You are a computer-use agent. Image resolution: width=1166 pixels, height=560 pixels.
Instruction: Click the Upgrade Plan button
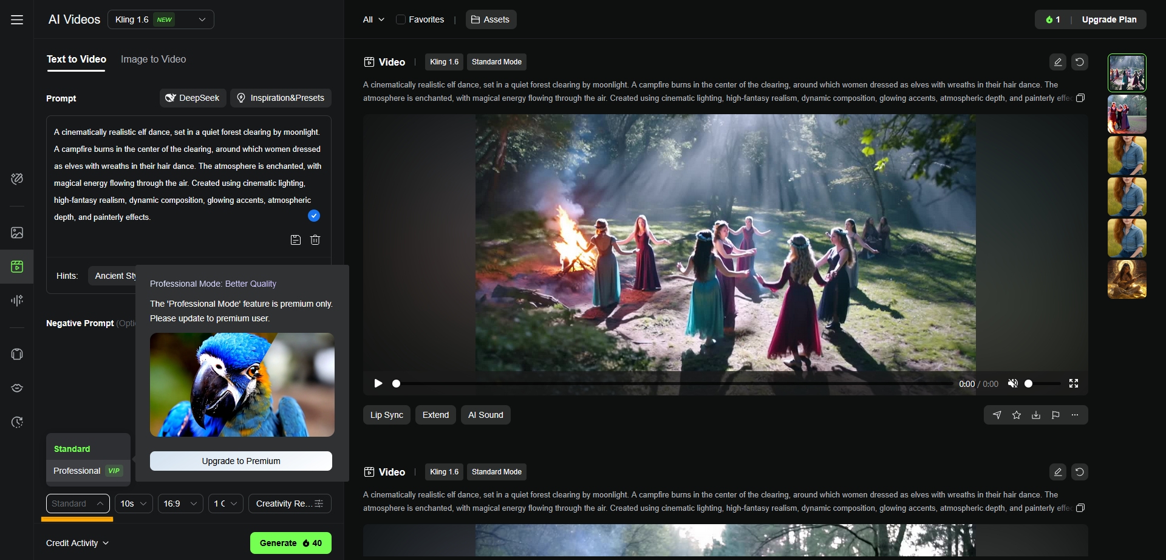coord(1109,19)
